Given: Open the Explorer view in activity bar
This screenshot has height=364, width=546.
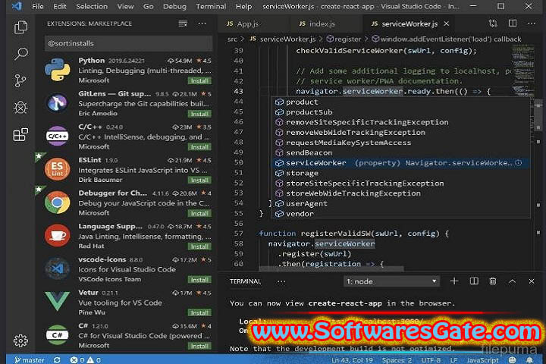Looking at the screenshot, I should (x=20, y=27).
